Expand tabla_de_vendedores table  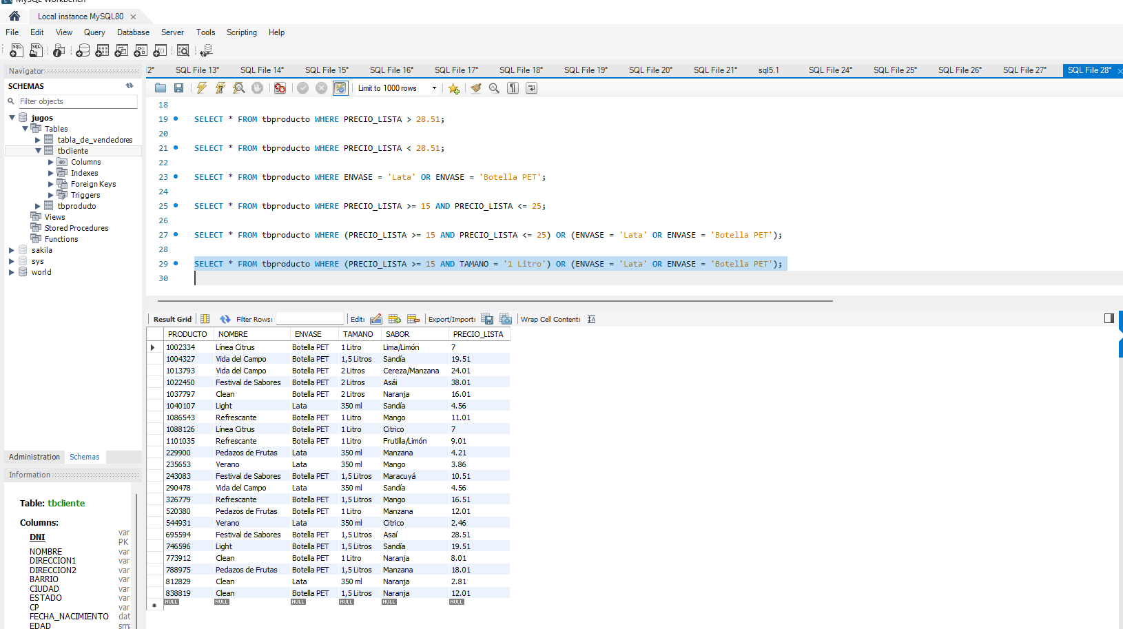tap(38, 140)
